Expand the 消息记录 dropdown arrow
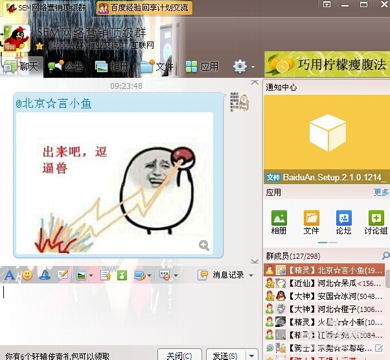 (x=251, y=276)
